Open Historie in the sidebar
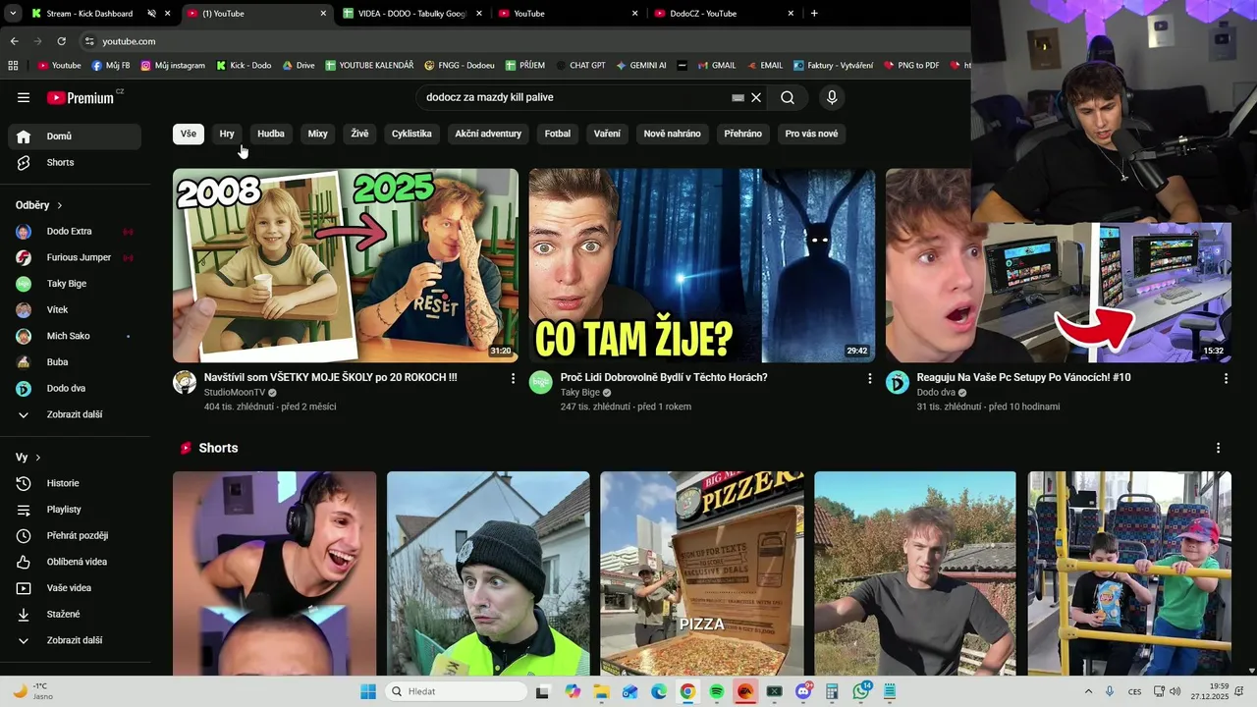Screen dimensions: 1257x707 click(x=75, y=483)
